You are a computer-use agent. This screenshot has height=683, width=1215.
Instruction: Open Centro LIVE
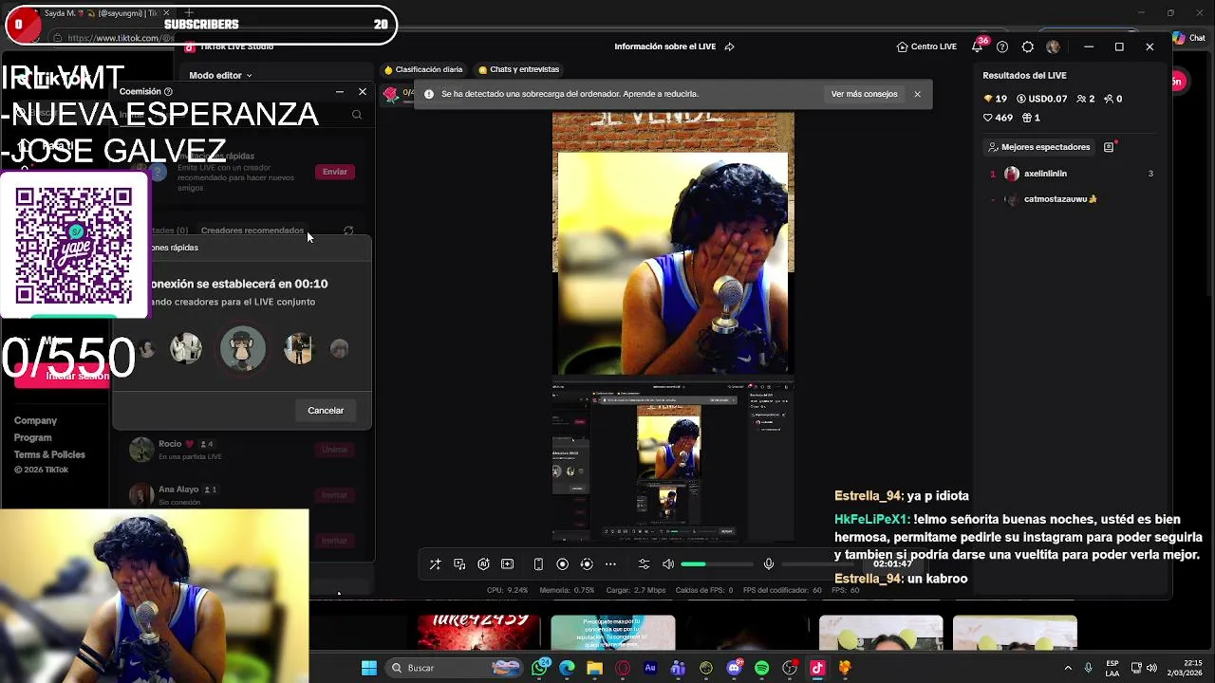pos(926,46)
